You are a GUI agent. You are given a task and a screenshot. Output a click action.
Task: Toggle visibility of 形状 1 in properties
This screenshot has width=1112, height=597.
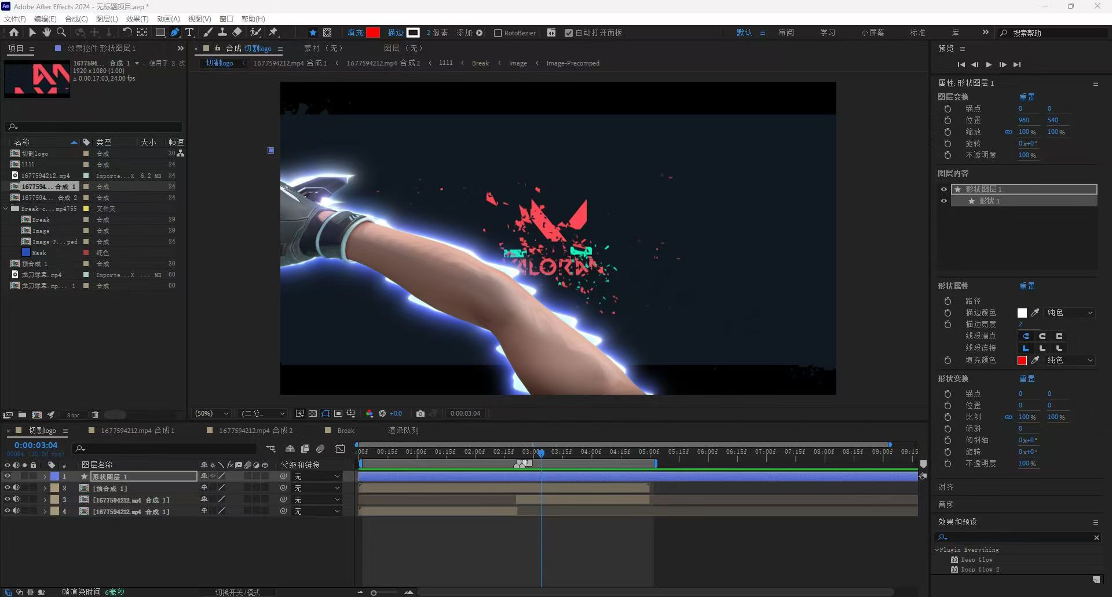(x=944, y=201)
